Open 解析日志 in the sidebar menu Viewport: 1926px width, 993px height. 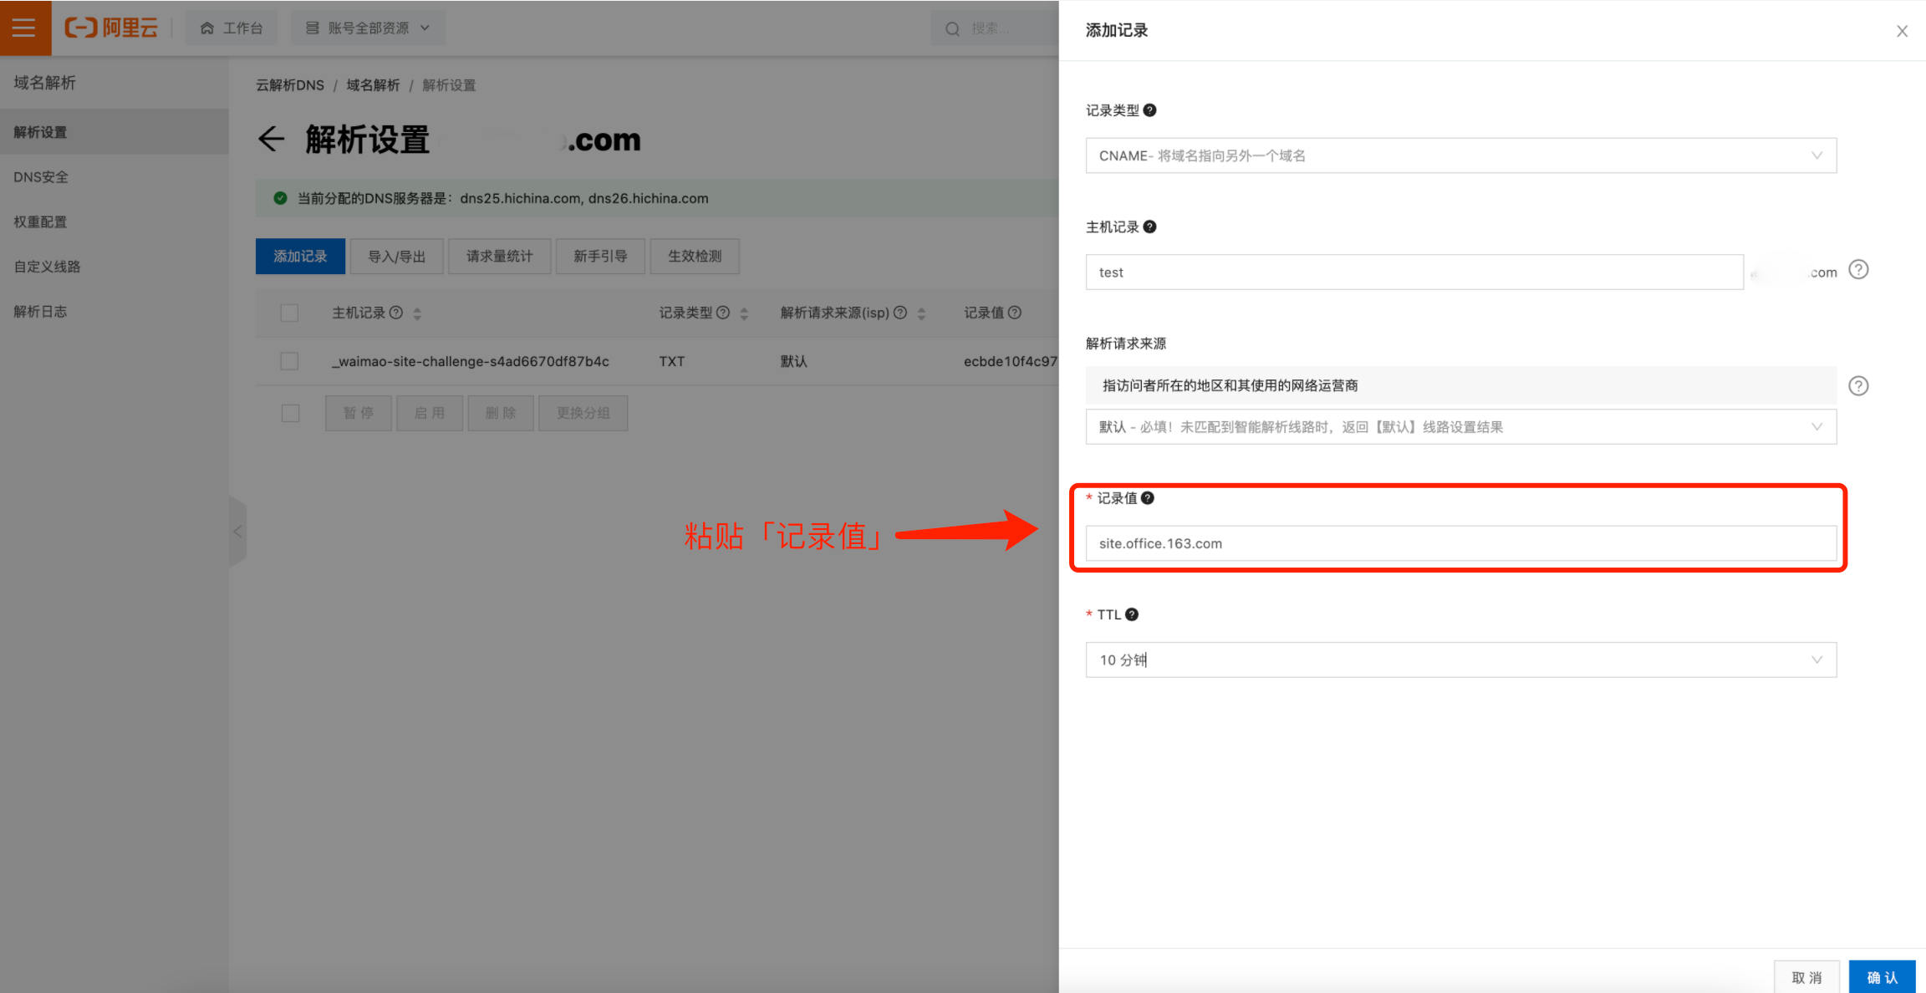click(x=40, y=312)
